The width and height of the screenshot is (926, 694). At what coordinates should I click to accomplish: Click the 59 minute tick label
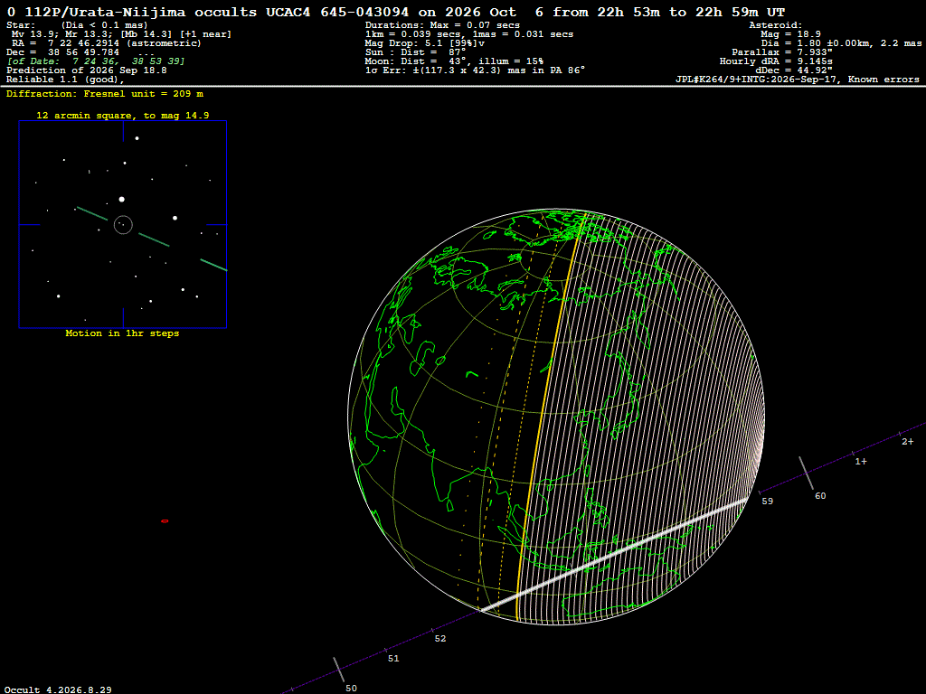click(767, 501)
